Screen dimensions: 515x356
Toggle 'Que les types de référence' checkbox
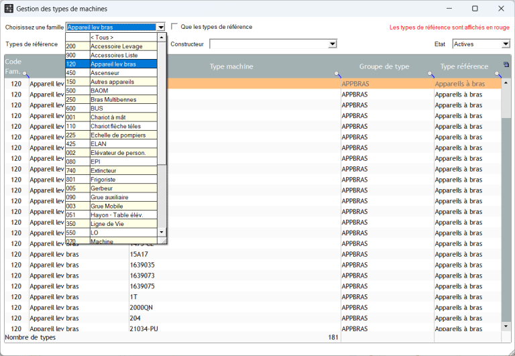tap(174, 26)
